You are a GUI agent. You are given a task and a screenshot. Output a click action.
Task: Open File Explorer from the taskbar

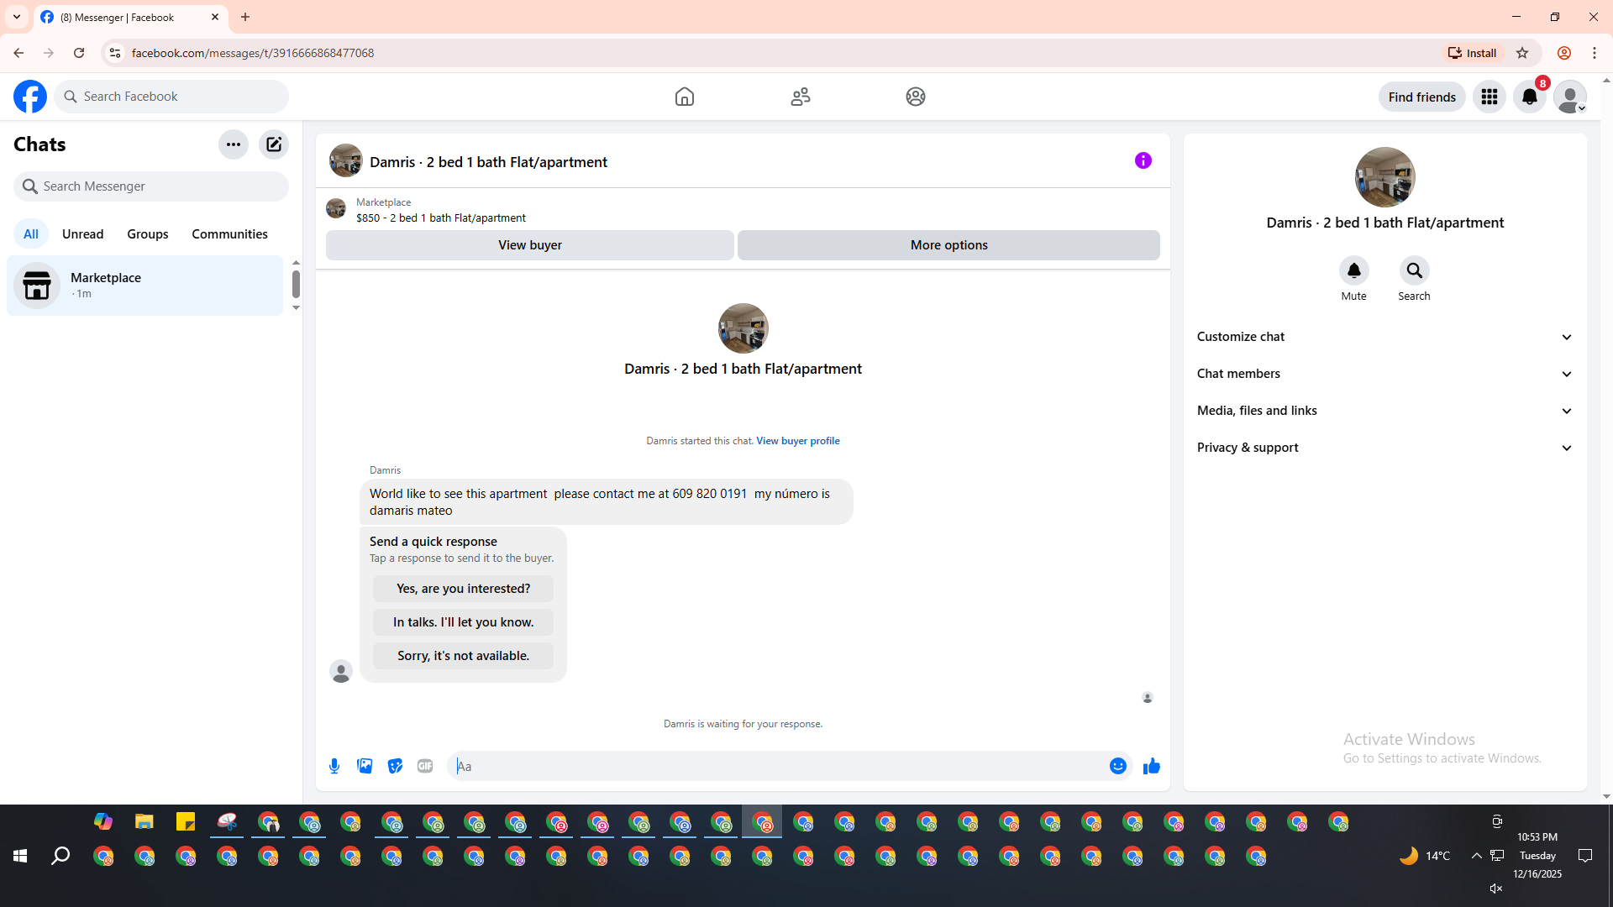[144, 821]
